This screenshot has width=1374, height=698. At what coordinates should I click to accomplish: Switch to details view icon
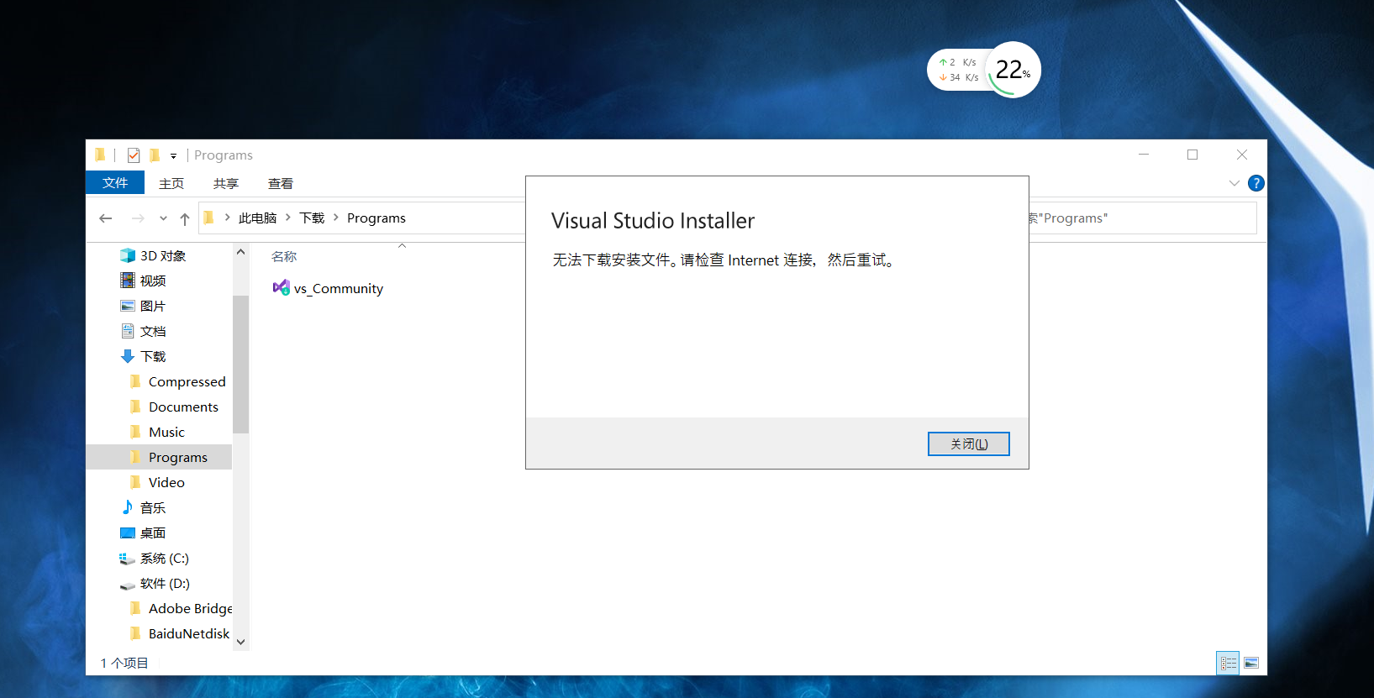(x=1229, y=663)
